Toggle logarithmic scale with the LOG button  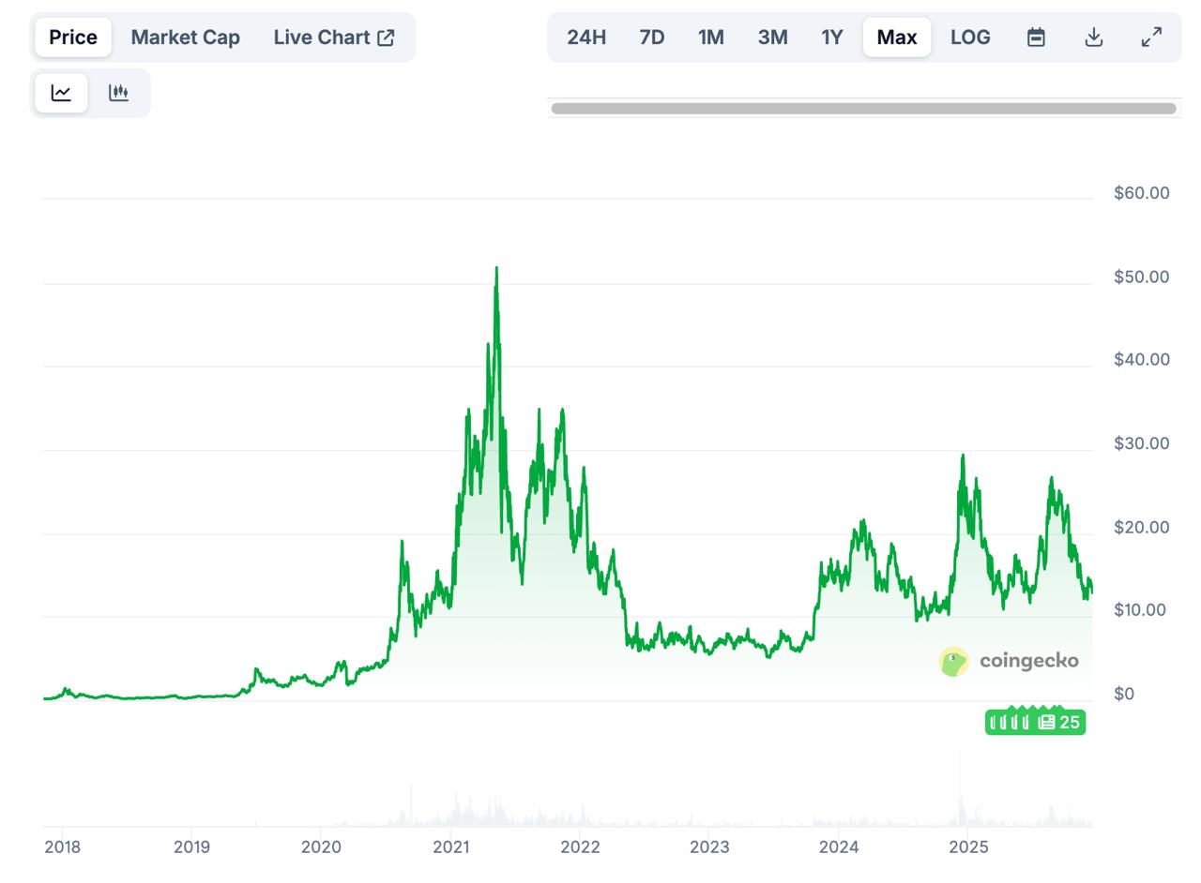click(970, 37)
